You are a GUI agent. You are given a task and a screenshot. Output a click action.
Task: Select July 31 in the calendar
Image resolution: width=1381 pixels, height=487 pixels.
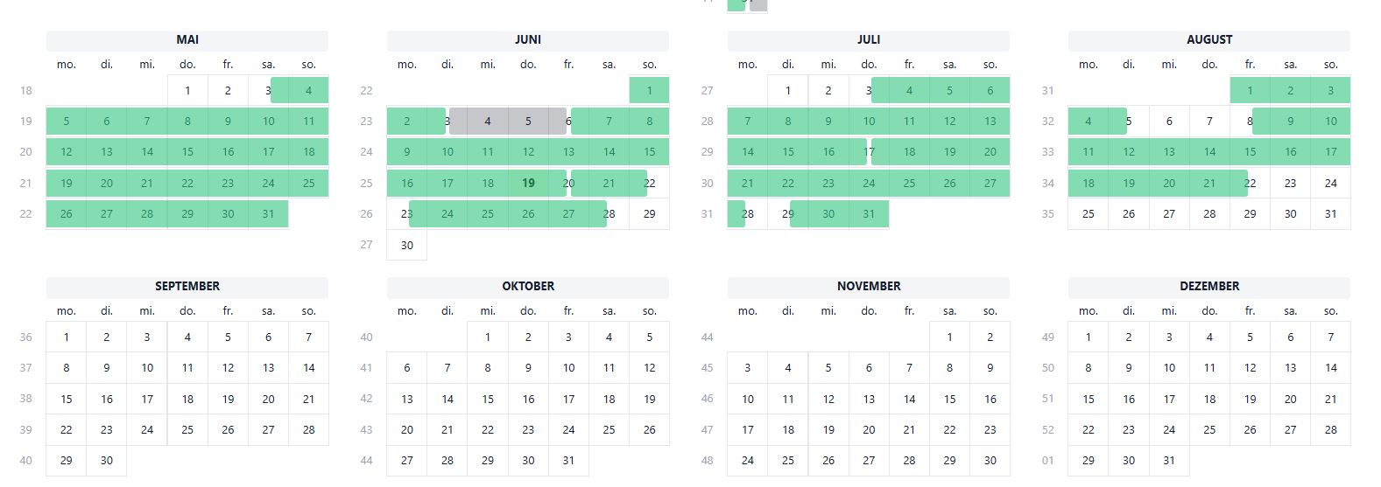coord(869,214)
